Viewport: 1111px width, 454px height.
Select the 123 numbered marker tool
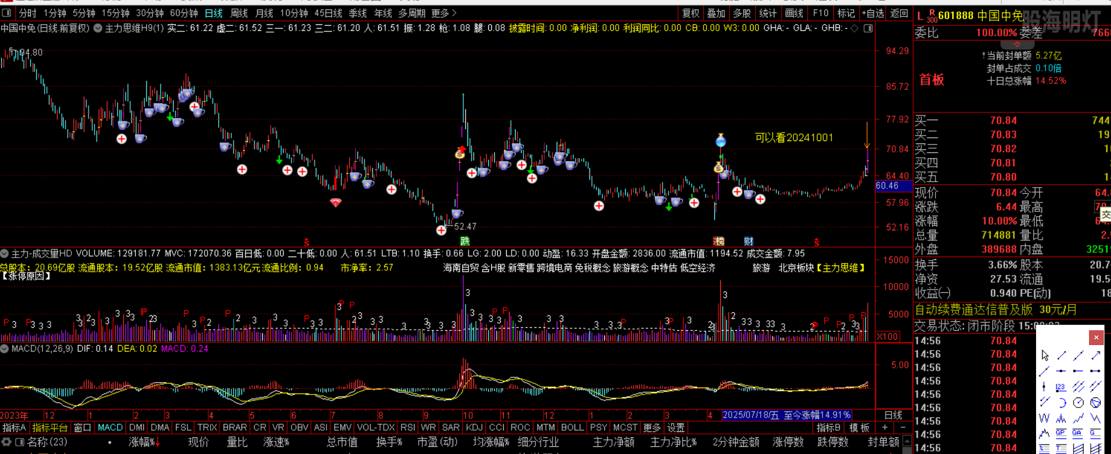coord(1061,387)
